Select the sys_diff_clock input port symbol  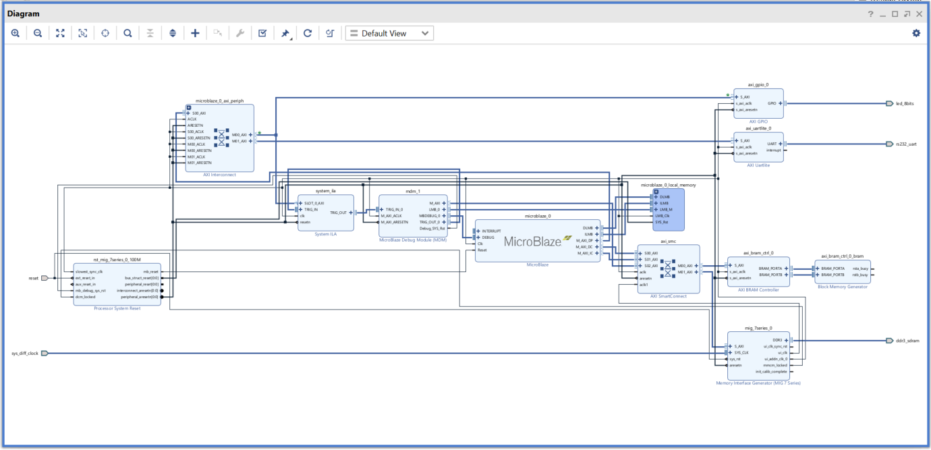[x=45, y=353]
